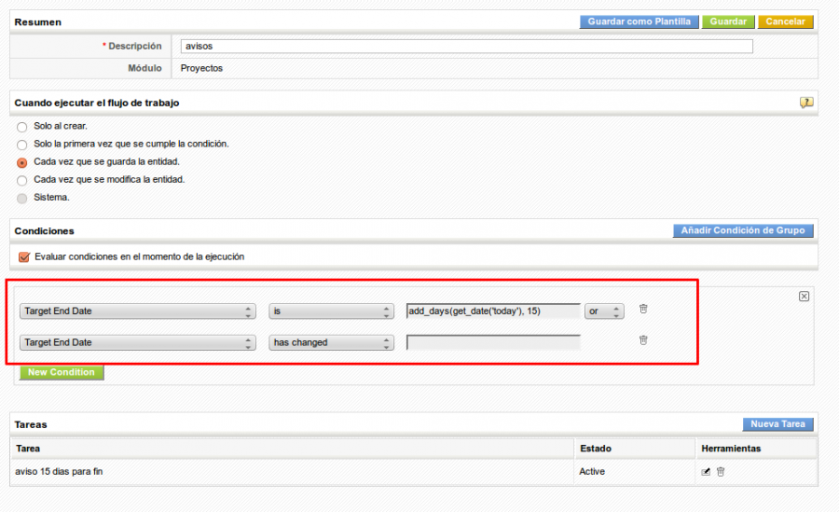839x512 pixels.
Task: Close the condition group with X icon
Action: tap(804, 296)
